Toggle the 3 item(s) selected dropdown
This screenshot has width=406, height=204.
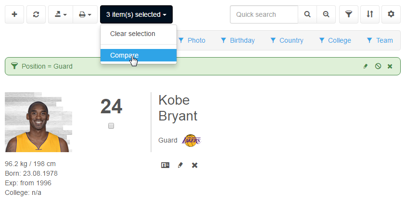coord(136,14)
